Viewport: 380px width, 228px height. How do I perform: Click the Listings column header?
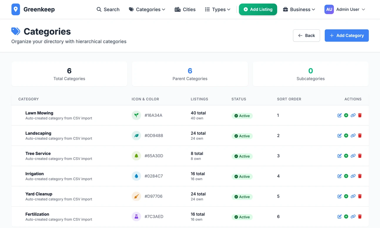200,99
